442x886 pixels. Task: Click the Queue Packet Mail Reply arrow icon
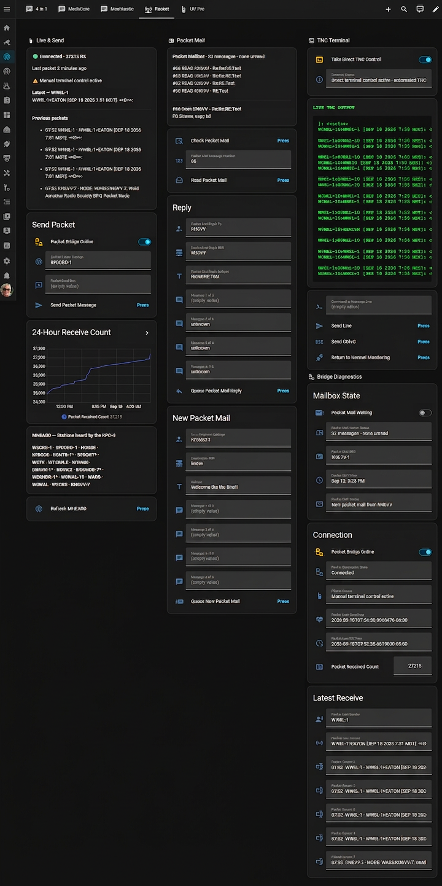click(x=179, y=391)
